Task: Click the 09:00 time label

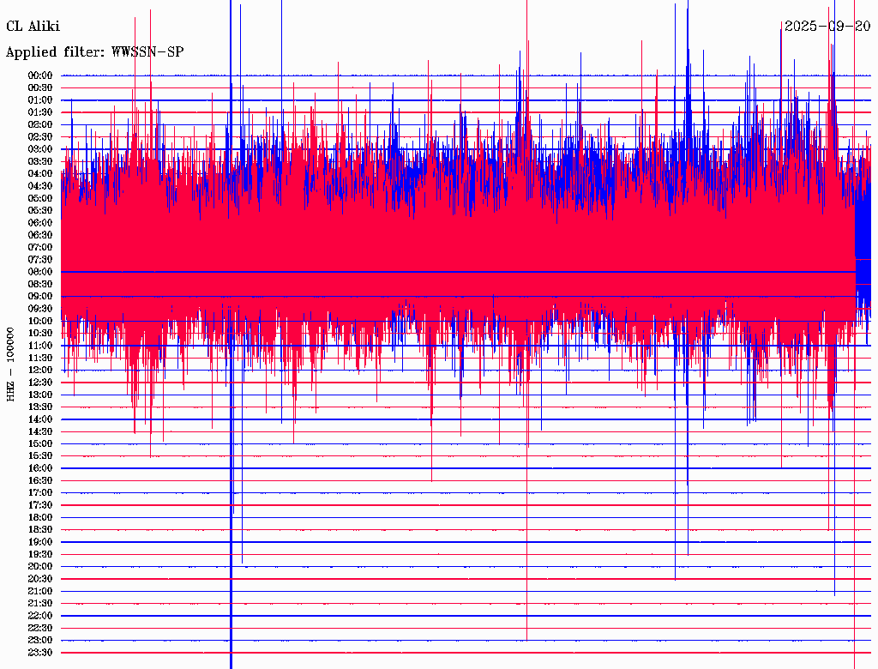Action: 40,297
